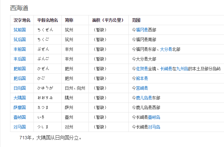Open the 鹿儿岛县 link

click(x=144, y=98)
